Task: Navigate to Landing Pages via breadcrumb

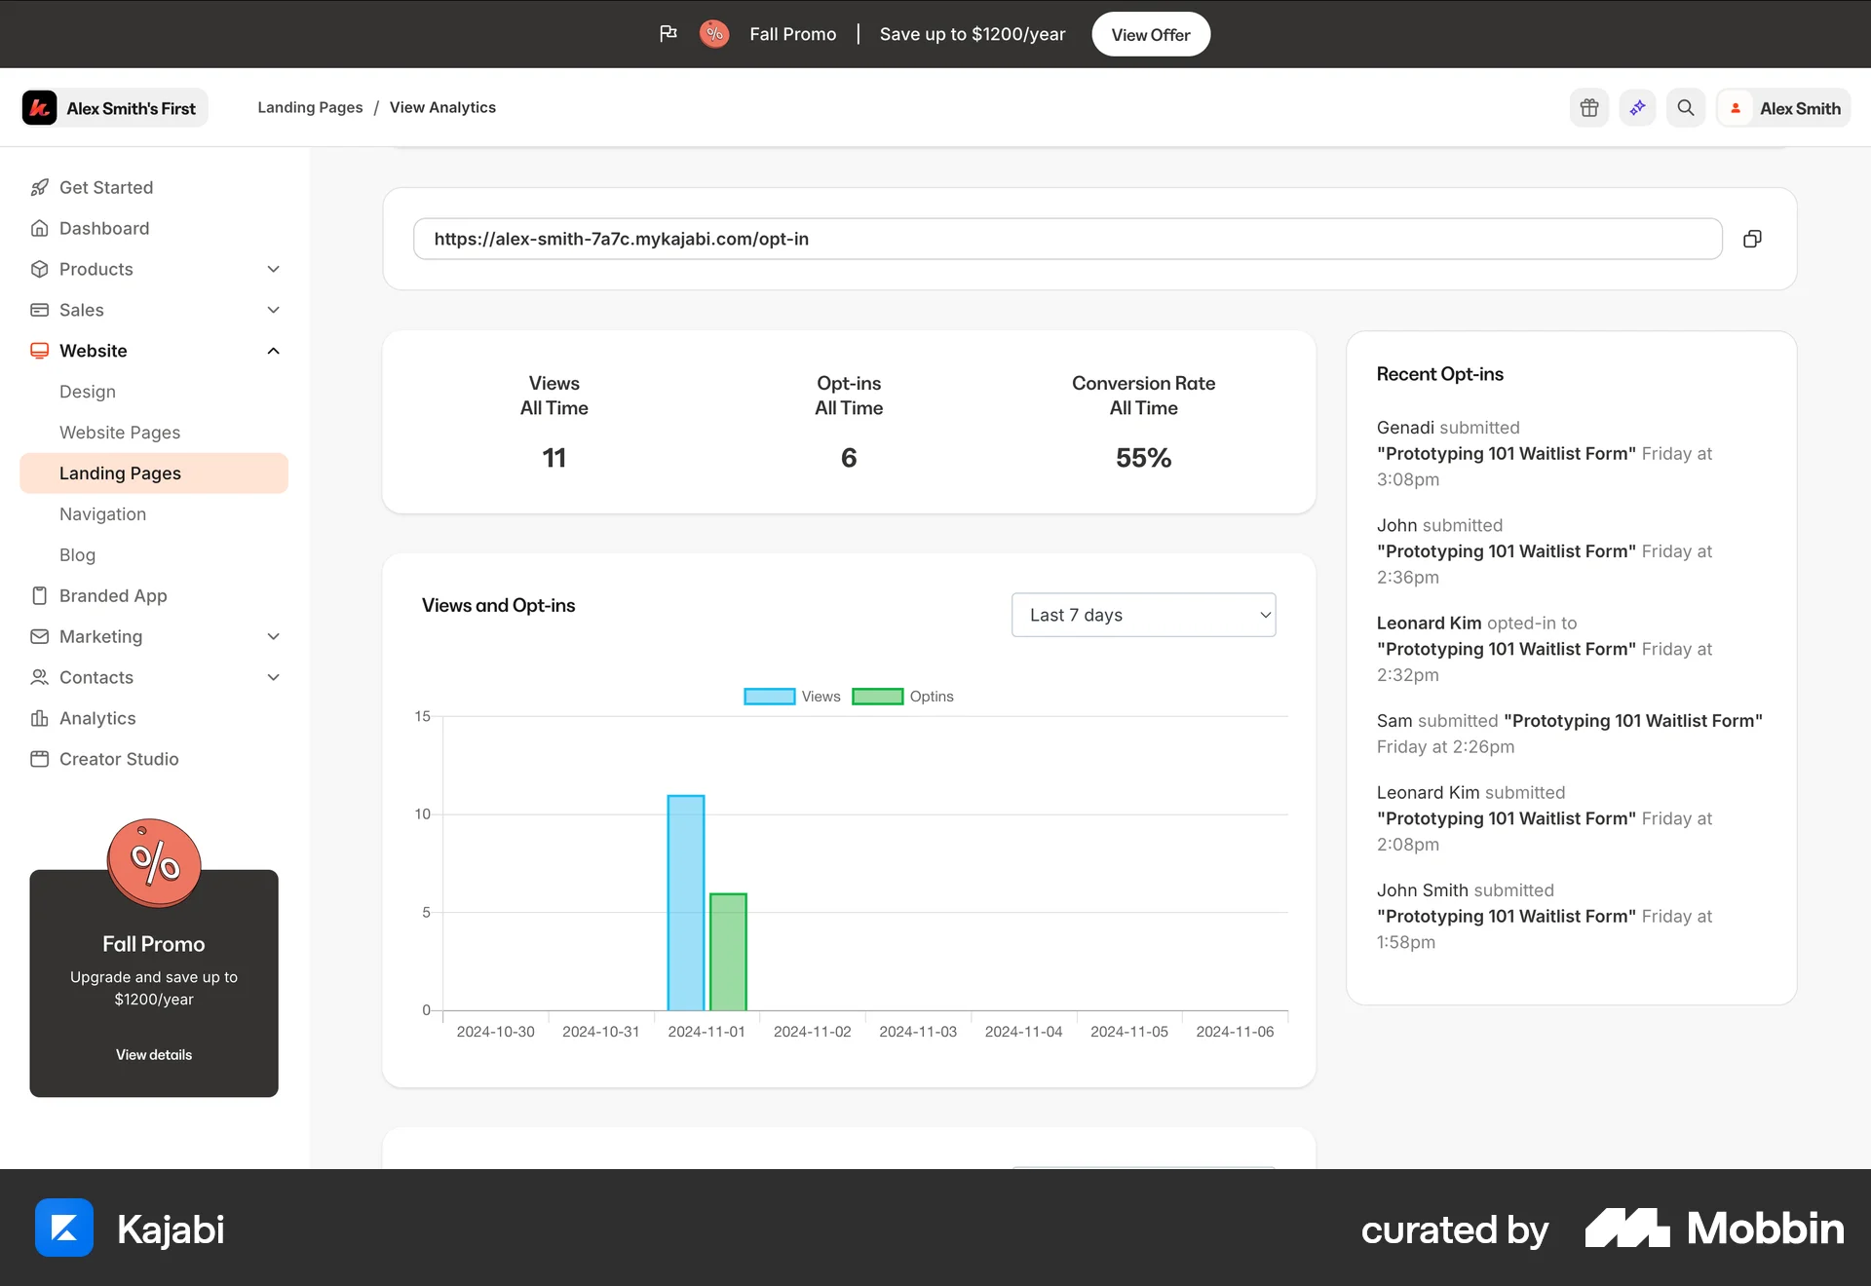Action: (310, 107)
